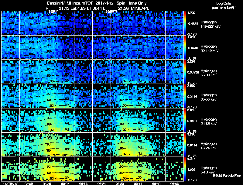Image resolution: width=243 pixels, height=185 pixels.
Task: Click the 'Log Cnts' colorbar heading
Action: 224,3
